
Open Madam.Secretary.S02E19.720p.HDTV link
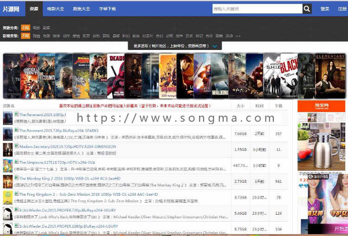coord(68,147)
